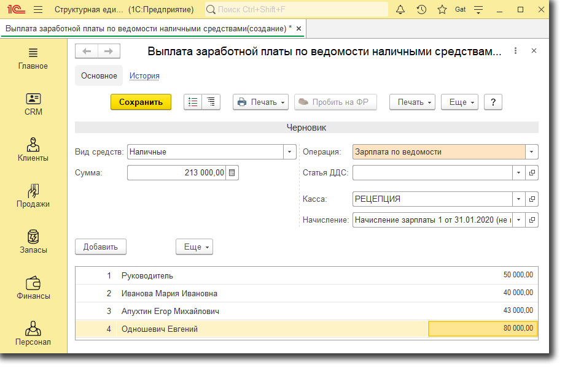Screen dimensions: 565x368
Task: Click the 80 000,00 amount cell
Action: [483, 329]
